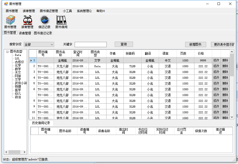Screen dimensions: 238x164
Task: Click the 天龙八部 book name cell
Action: click(x=63, y=66)
